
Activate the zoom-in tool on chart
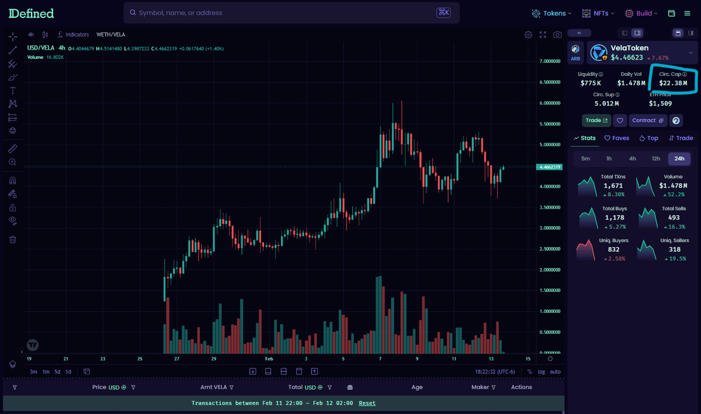pyautogui.click(x=12, y=162)
